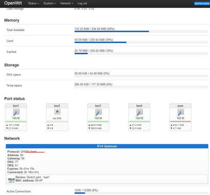Click the Disk space label
This screenshot has width=210, height=195.
coord(13,75)
